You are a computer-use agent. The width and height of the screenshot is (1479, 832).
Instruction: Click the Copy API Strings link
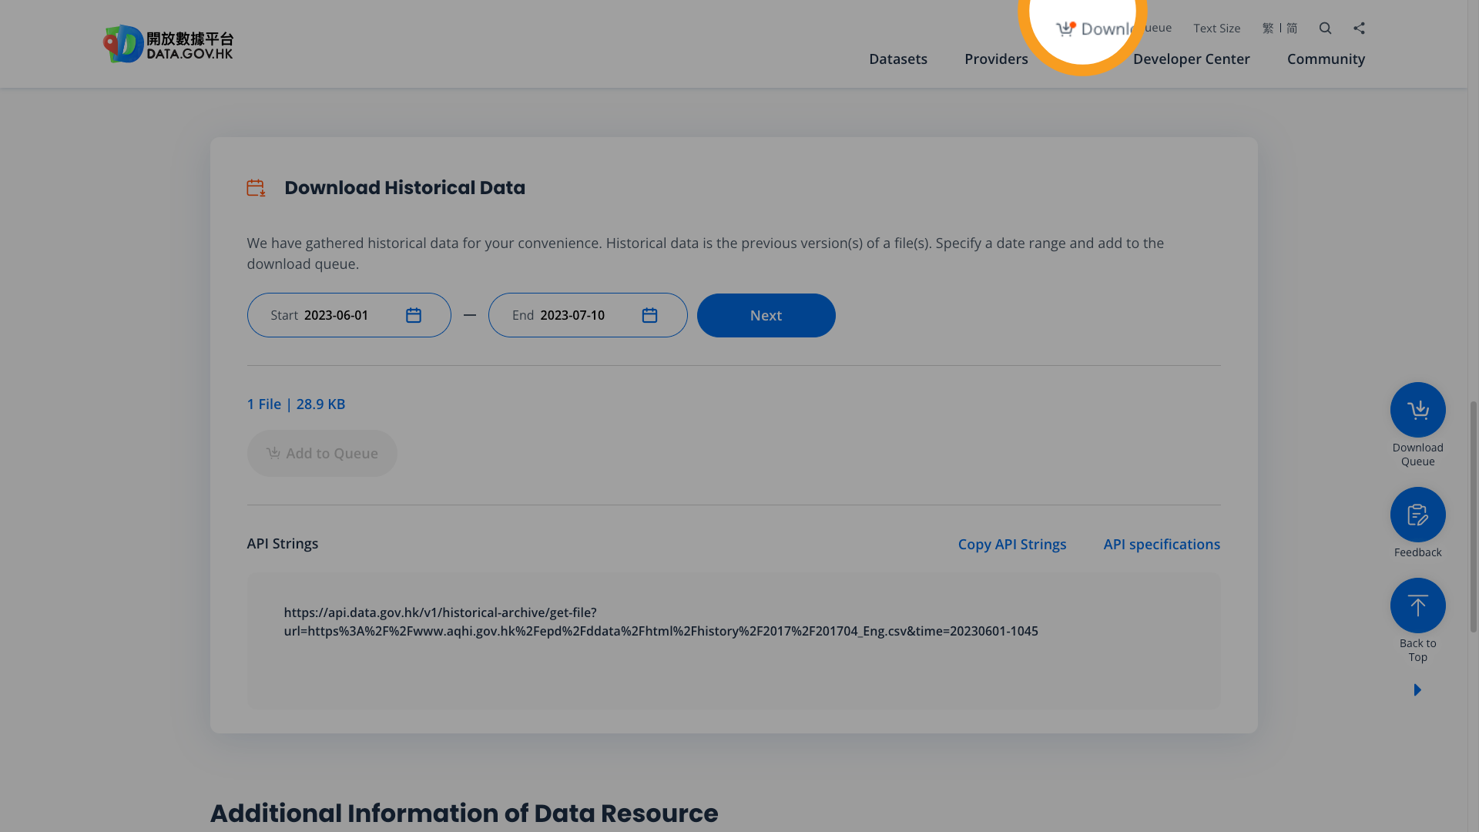1012,544
